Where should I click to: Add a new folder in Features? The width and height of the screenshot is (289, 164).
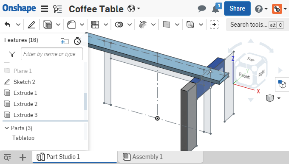(65, 41)
